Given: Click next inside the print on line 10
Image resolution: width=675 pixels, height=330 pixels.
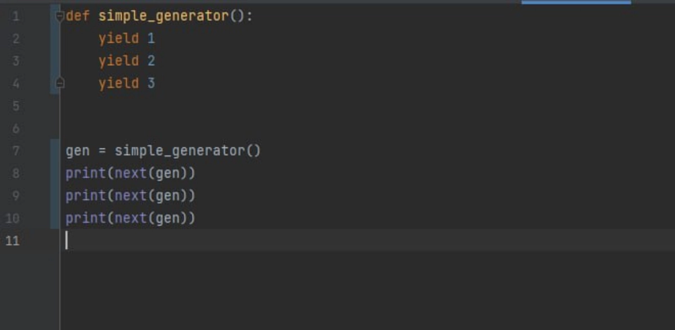Looking at the screenshot, I should (x=131, y=218).
